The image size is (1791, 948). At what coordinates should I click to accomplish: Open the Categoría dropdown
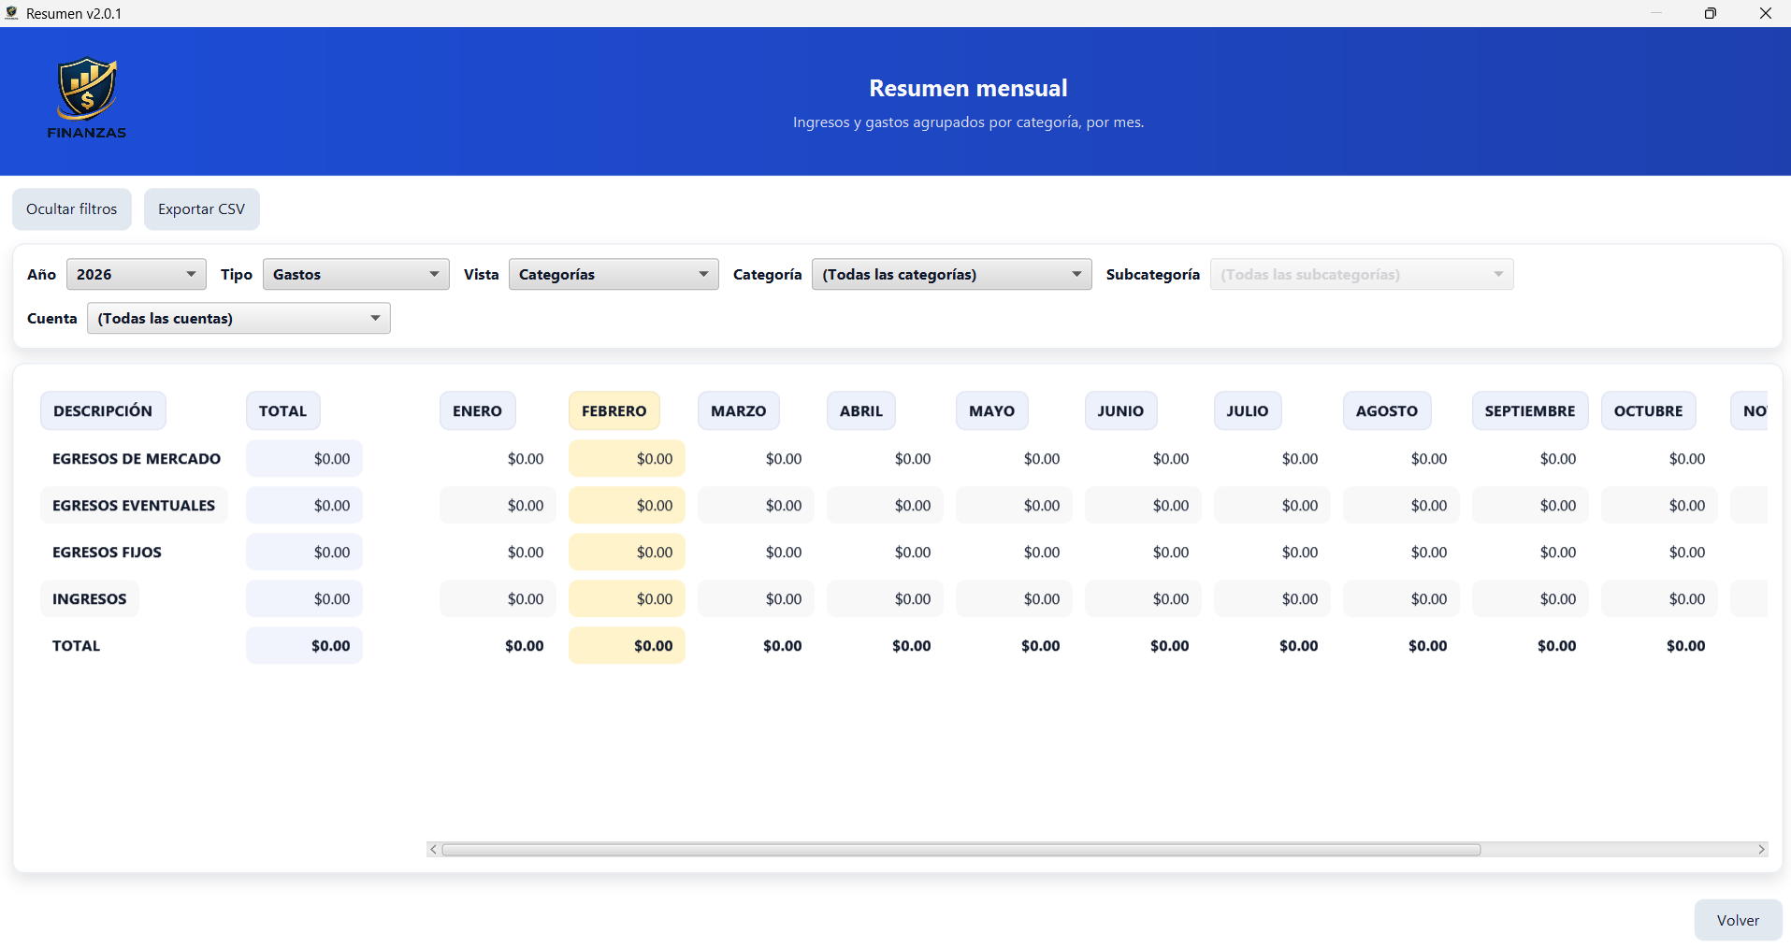(950, 274)
